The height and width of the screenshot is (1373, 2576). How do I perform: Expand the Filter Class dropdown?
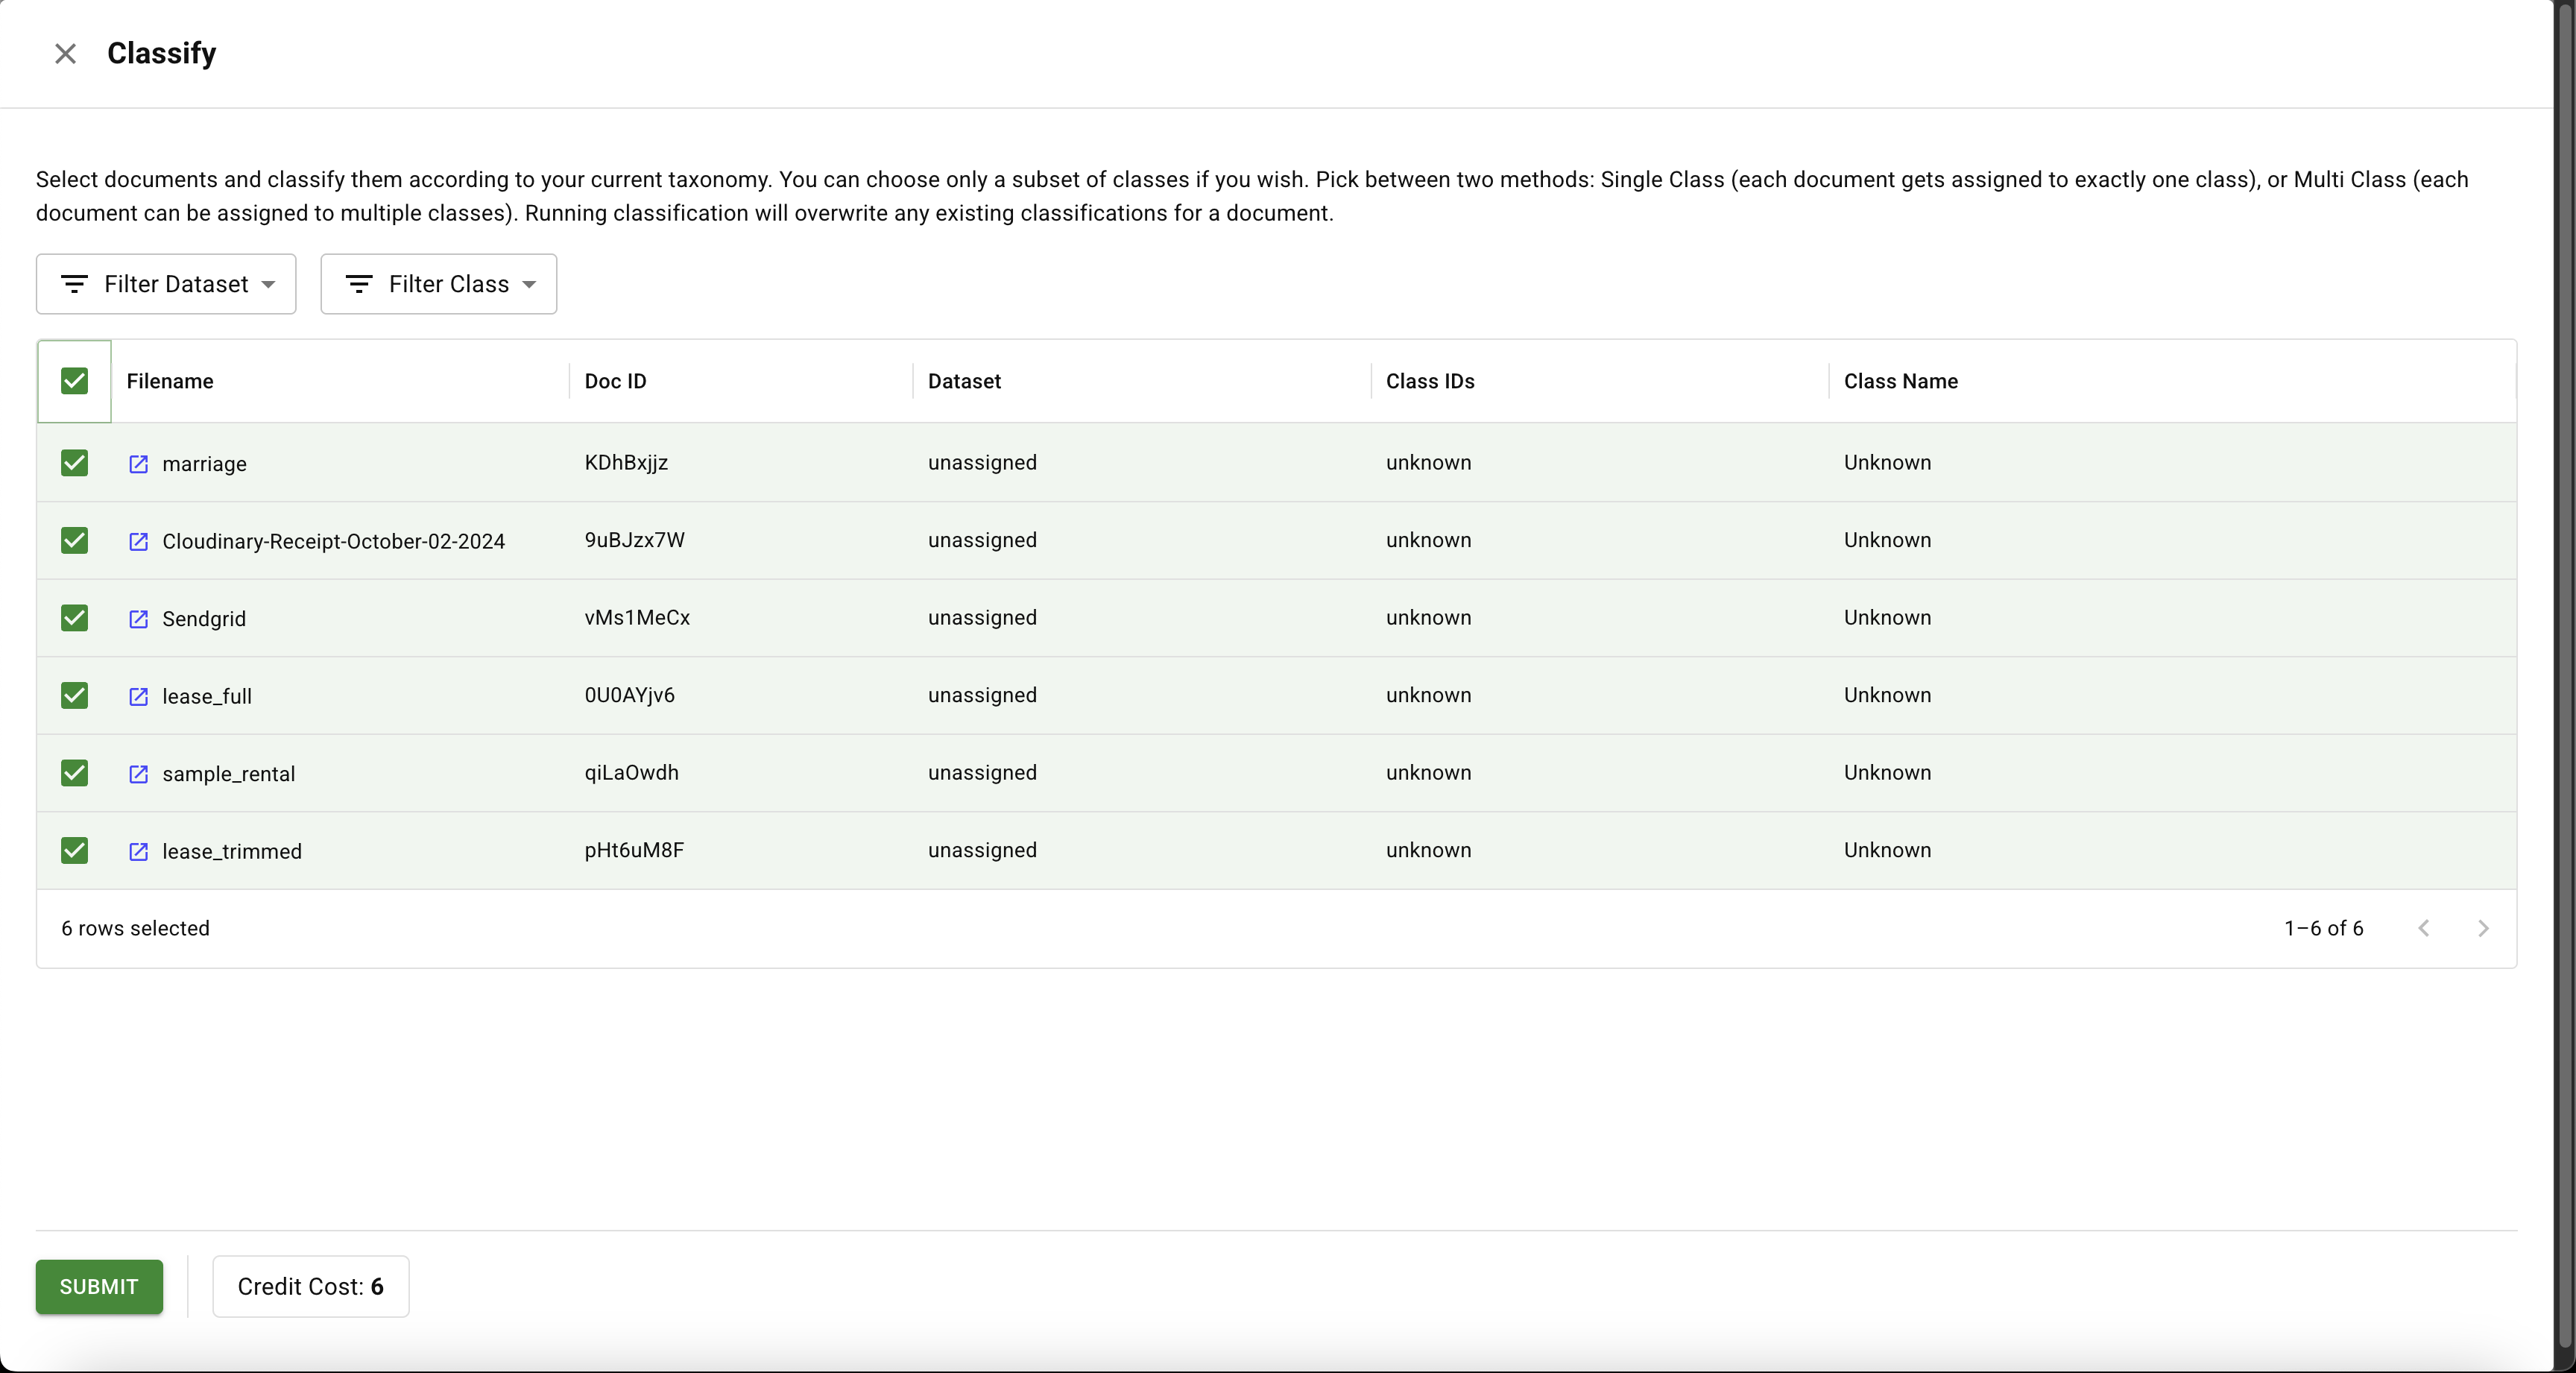tap(438, 284)
